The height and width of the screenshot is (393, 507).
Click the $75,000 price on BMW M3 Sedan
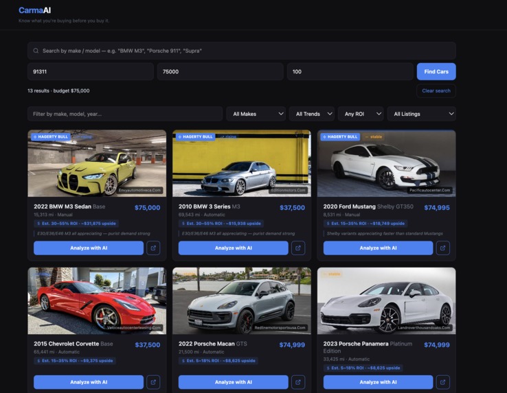tap(147, 208)
